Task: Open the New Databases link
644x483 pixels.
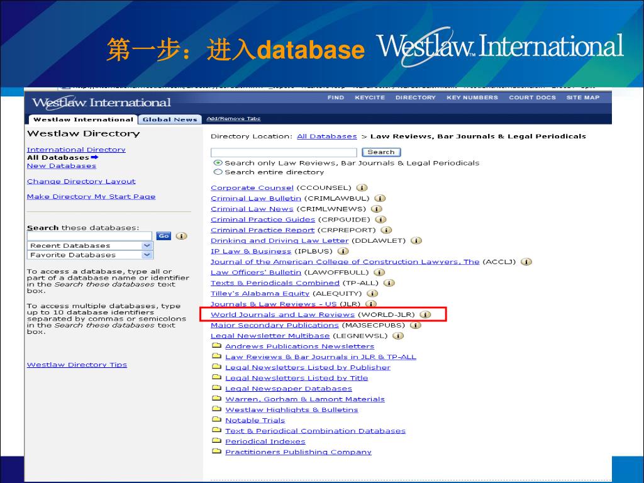Action: (62, 166)
